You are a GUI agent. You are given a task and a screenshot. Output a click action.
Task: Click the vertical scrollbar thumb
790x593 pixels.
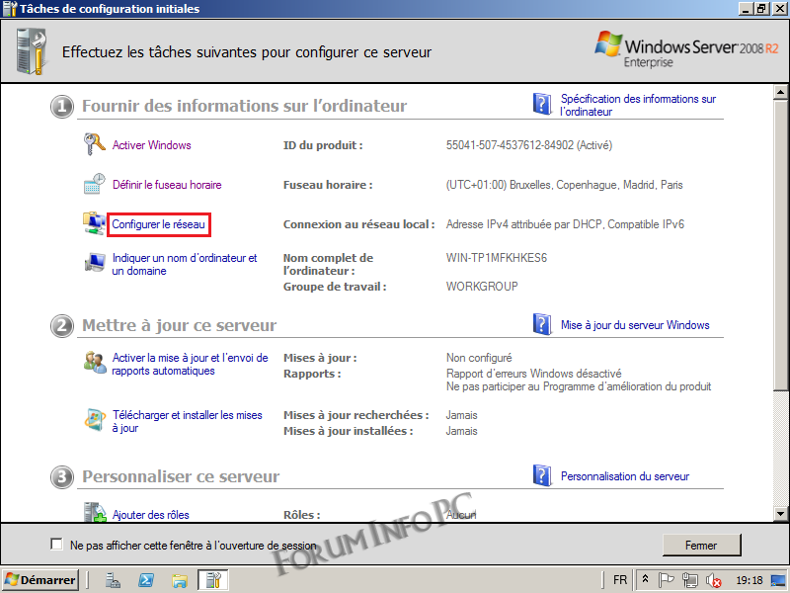coord(781,244)
